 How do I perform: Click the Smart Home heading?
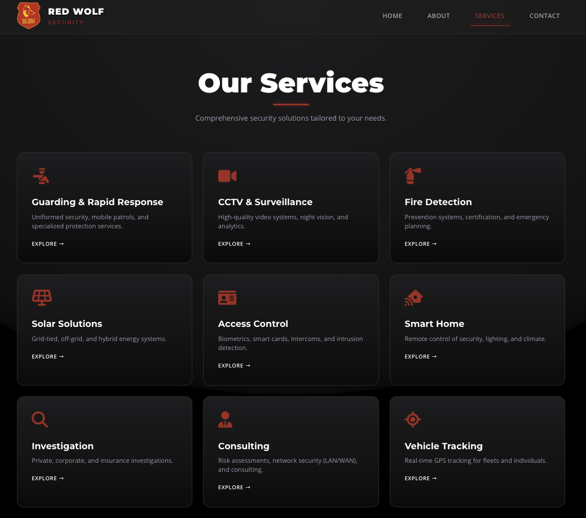[x=434, y=324]
